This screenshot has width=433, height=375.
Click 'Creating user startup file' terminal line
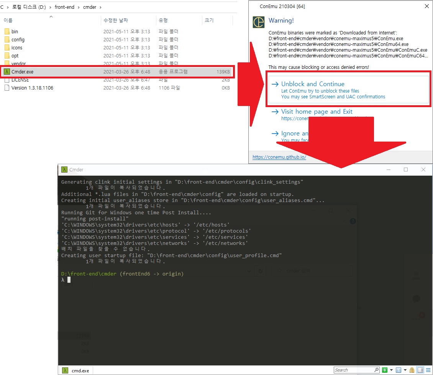tap(172, 255)
